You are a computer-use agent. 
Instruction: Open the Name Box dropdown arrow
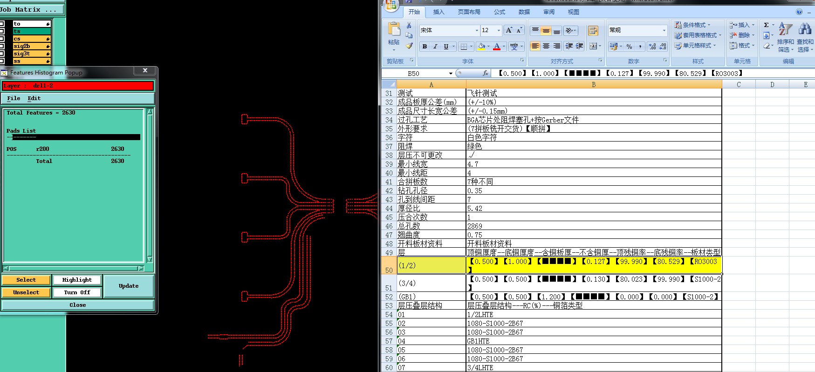coord(451,74)
